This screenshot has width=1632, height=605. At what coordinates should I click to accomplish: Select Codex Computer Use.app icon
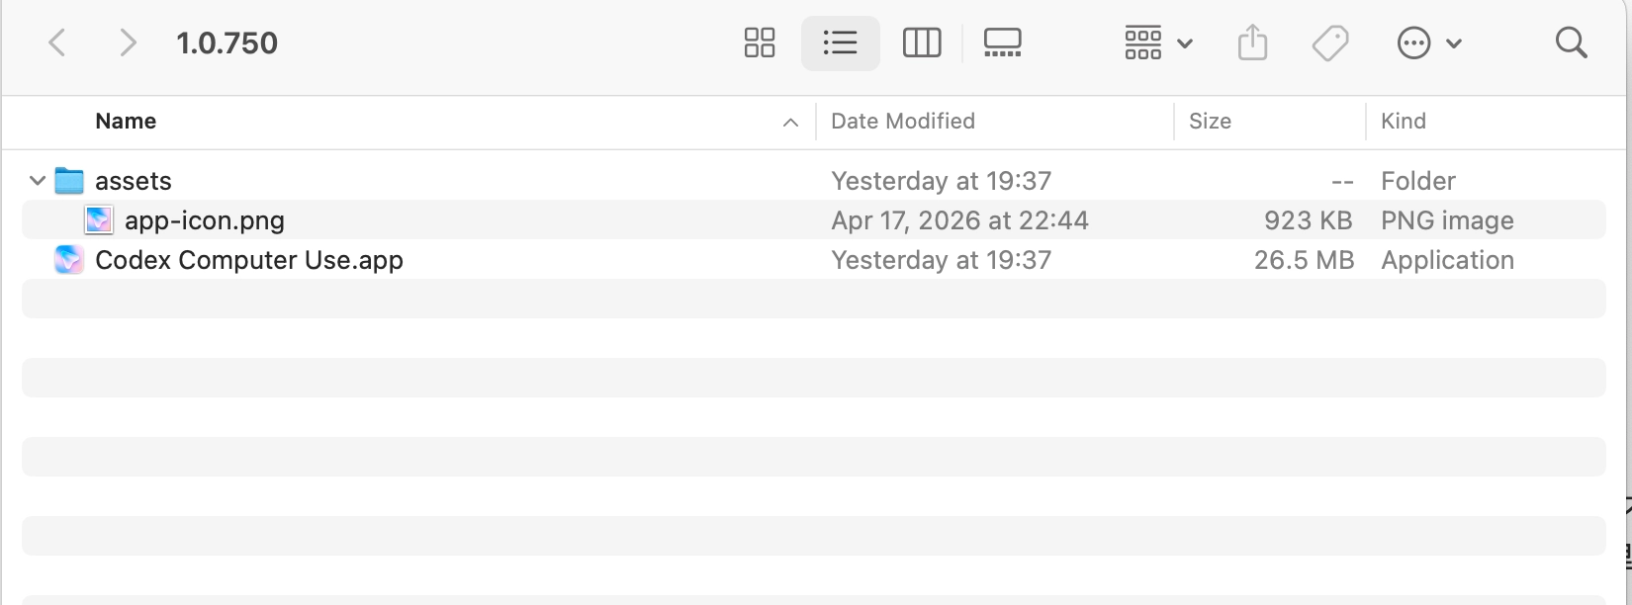click(69, 260)
